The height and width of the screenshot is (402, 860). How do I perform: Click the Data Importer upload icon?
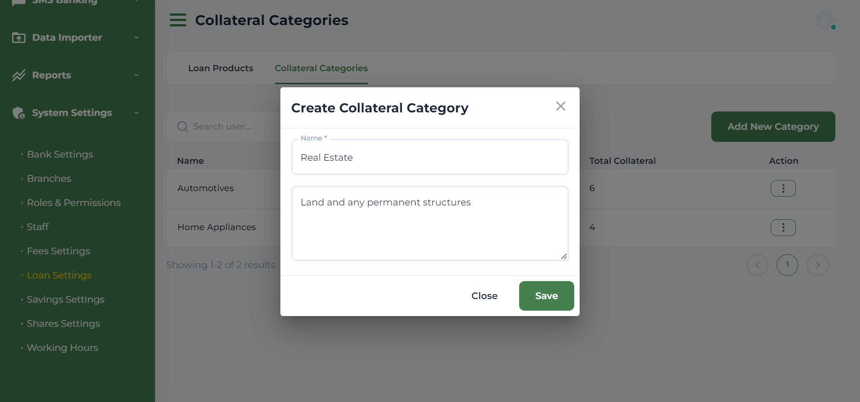pyautogui.click(x=19, y=38)
